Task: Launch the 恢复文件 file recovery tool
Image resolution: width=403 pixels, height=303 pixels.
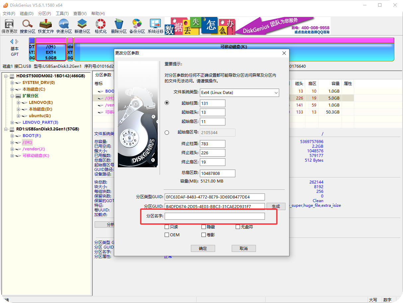Action: [x=46, y=26]
